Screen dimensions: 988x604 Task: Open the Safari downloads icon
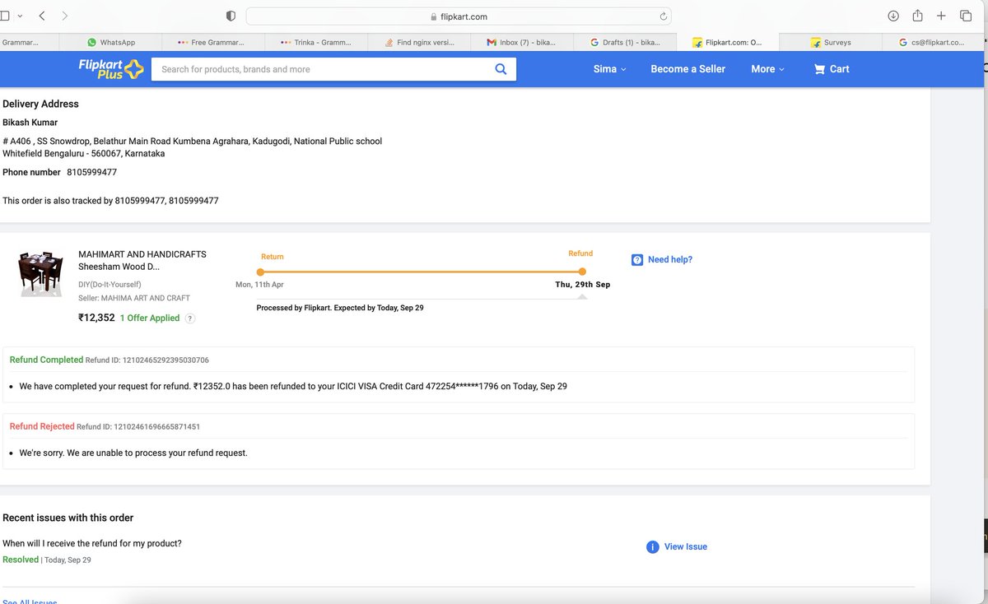[x=893, y=16]
